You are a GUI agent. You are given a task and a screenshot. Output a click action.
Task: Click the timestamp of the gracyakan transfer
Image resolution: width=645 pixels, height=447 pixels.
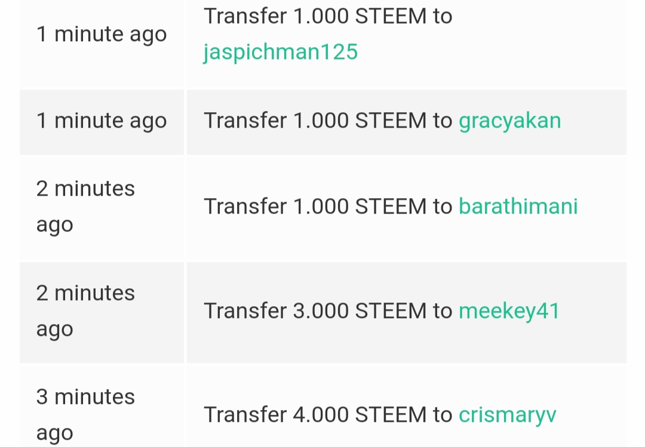(101, 121)
